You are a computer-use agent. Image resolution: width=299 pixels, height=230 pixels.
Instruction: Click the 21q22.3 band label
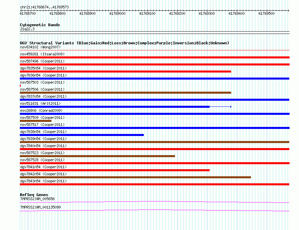27,29
